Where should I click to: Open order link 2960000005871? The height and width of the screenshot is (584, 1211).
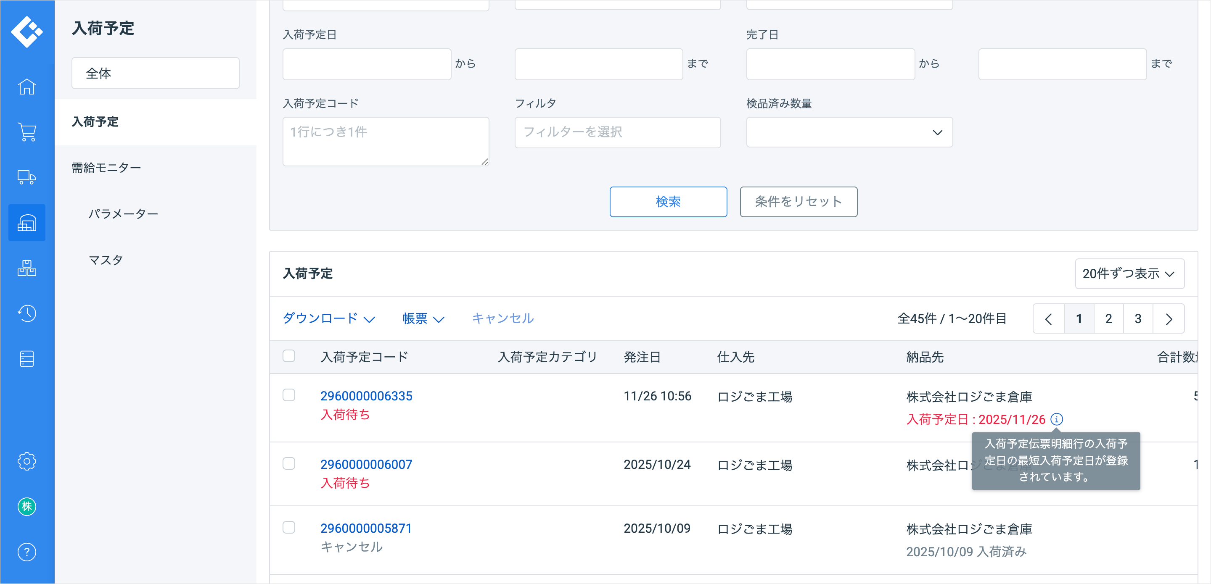pyautogui.click(x=366, y=528)
